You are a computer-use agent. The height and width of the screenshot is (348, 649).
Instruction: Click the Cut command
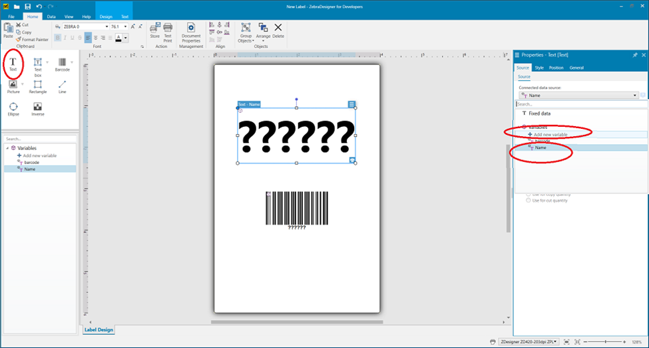click(x=23, y=25)
